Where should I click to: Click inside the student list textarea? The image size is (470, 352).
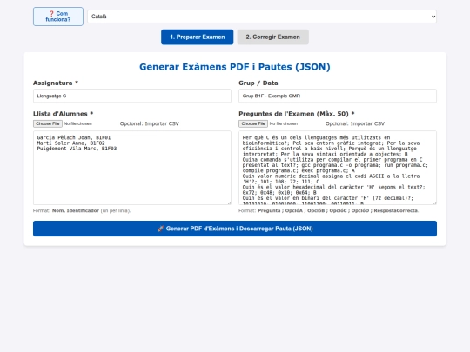pos(132,168)
